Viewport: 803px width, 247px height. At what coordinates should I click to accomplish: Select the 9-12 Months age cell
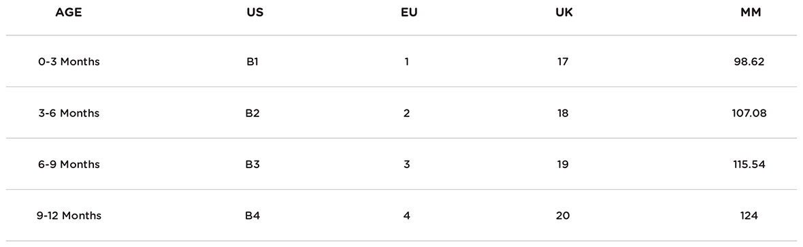click(69, 216)
